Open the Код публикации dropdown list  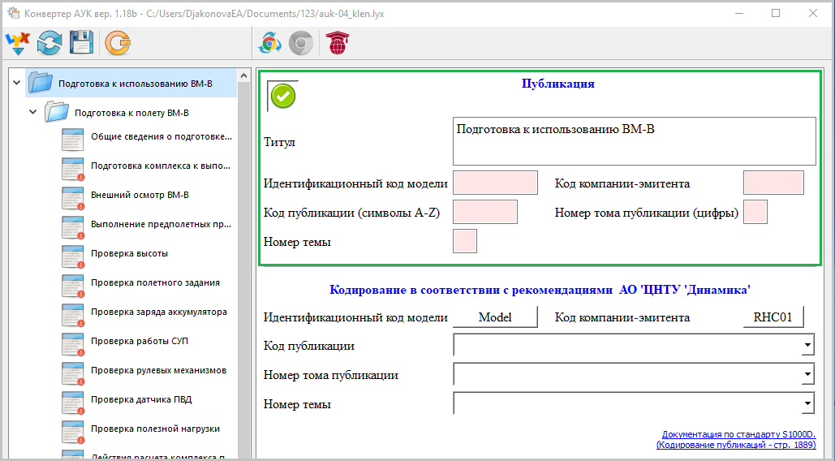(x=807, y=347)
